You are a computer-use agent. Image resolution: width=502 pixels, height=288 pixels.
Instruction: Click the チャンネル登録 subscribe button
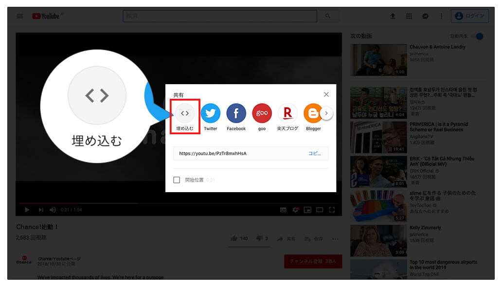coord(313,261)
